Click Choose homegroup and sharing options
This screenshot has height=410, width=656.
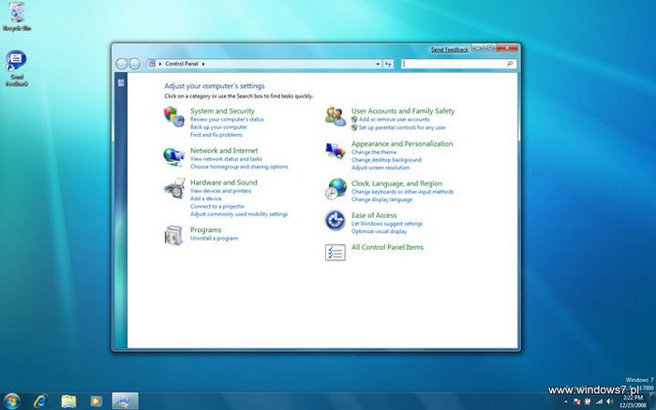[239, 167]
